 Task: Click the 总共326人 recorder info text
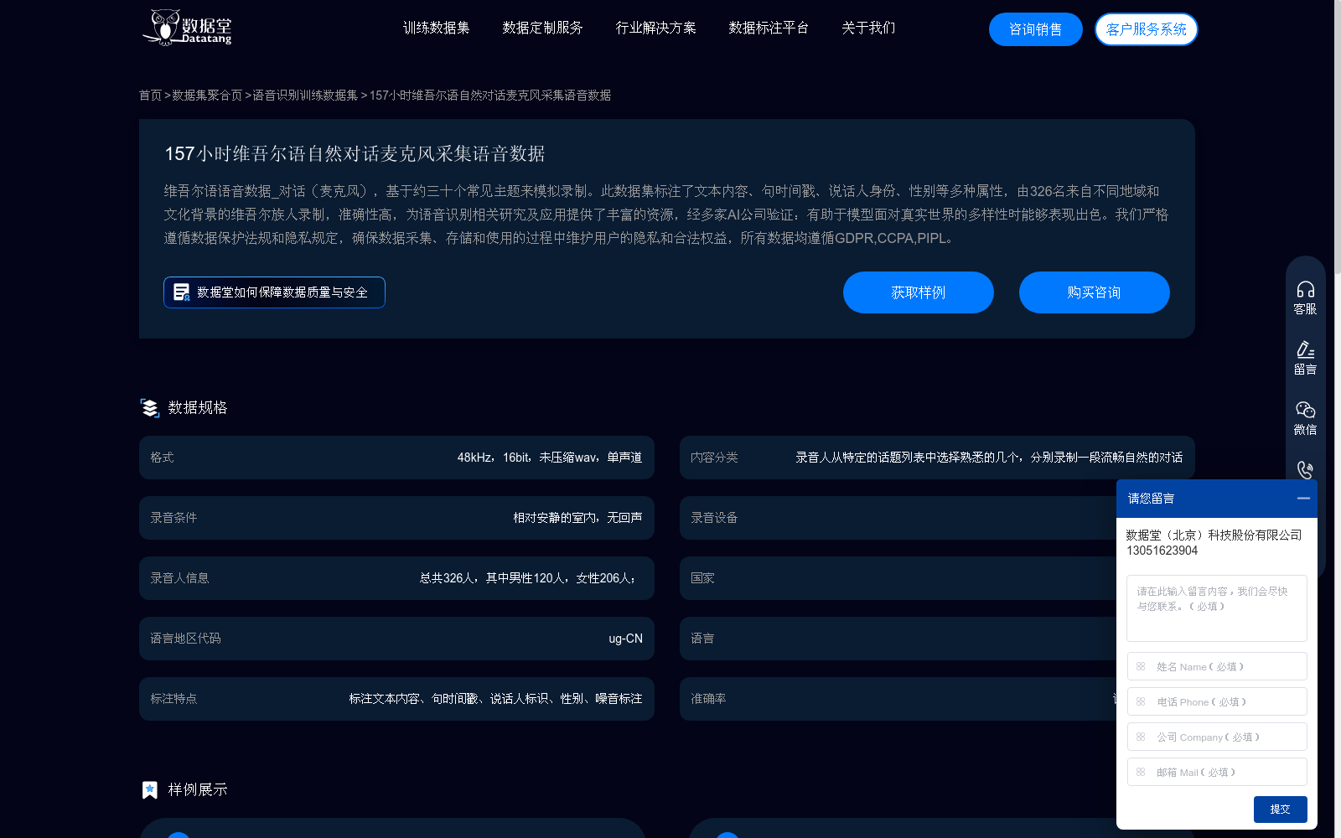[x=528, y=578]
